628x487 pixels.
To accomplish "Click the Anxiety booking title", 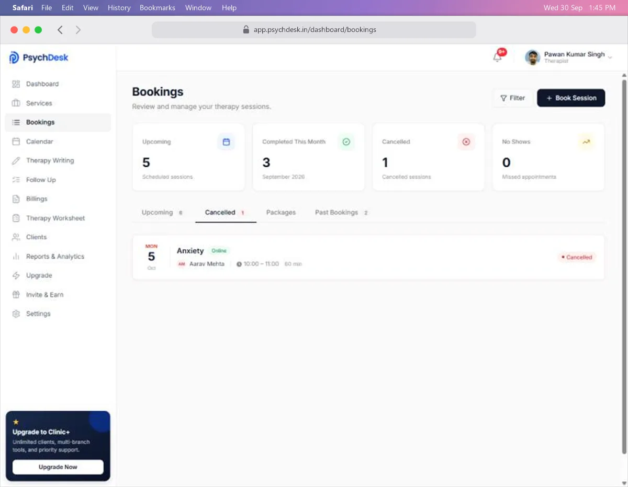I will [190, 251].
